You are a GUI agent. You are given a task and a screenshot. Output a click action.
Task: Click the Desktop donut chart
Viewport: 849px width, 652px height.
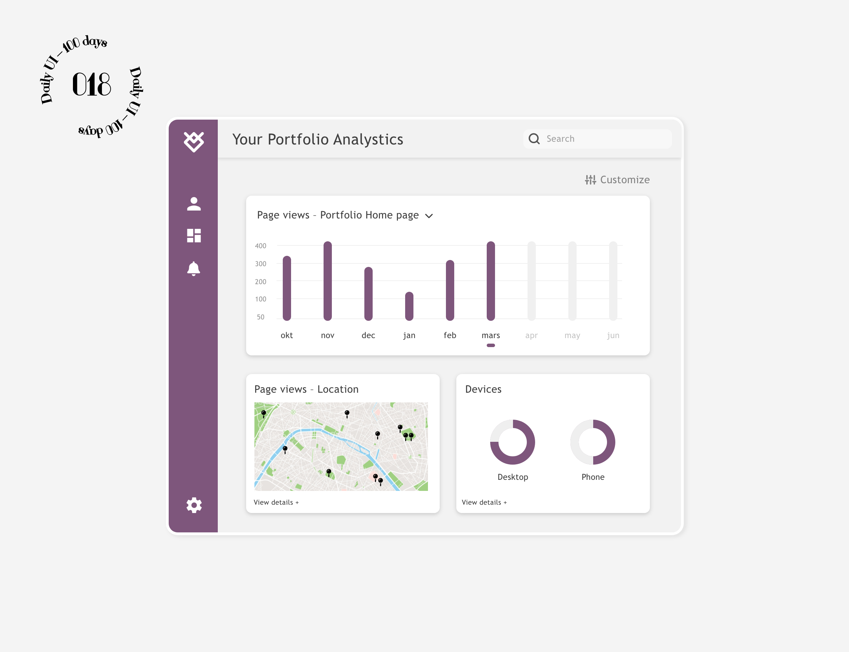(x=513, y=442)
